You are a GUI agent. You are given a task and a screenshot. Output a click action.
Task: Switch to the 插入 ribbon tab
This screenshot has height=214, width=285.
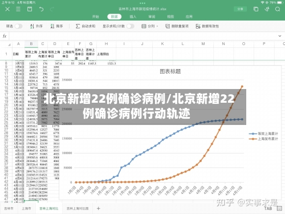click(133, 17)
